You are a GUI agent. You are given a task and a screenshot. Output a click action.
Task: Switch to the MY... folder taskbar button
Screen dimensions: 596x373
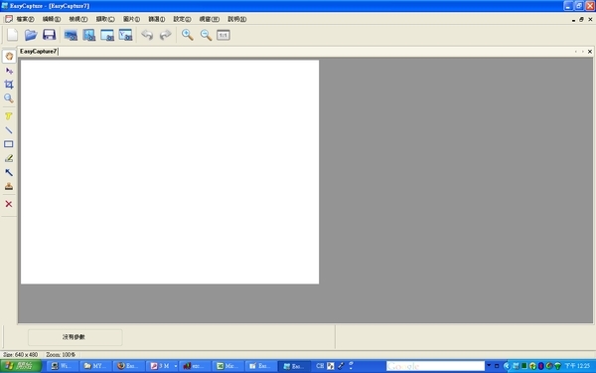click(x=95, y=366)
